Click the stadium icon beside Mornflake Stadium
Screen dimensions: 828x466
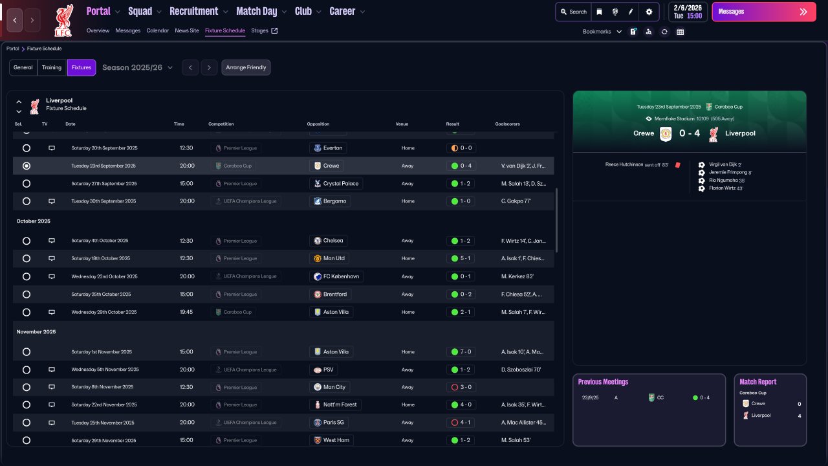(649, 119)
